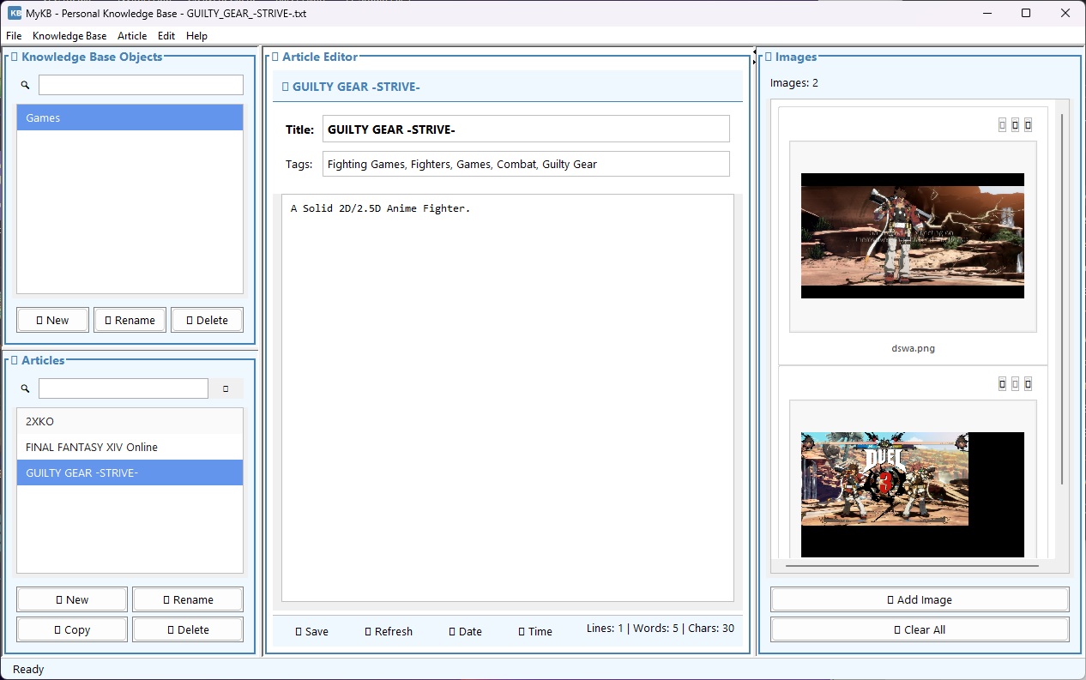Copy the selected article with Copy button

click(x=72, y=629)
